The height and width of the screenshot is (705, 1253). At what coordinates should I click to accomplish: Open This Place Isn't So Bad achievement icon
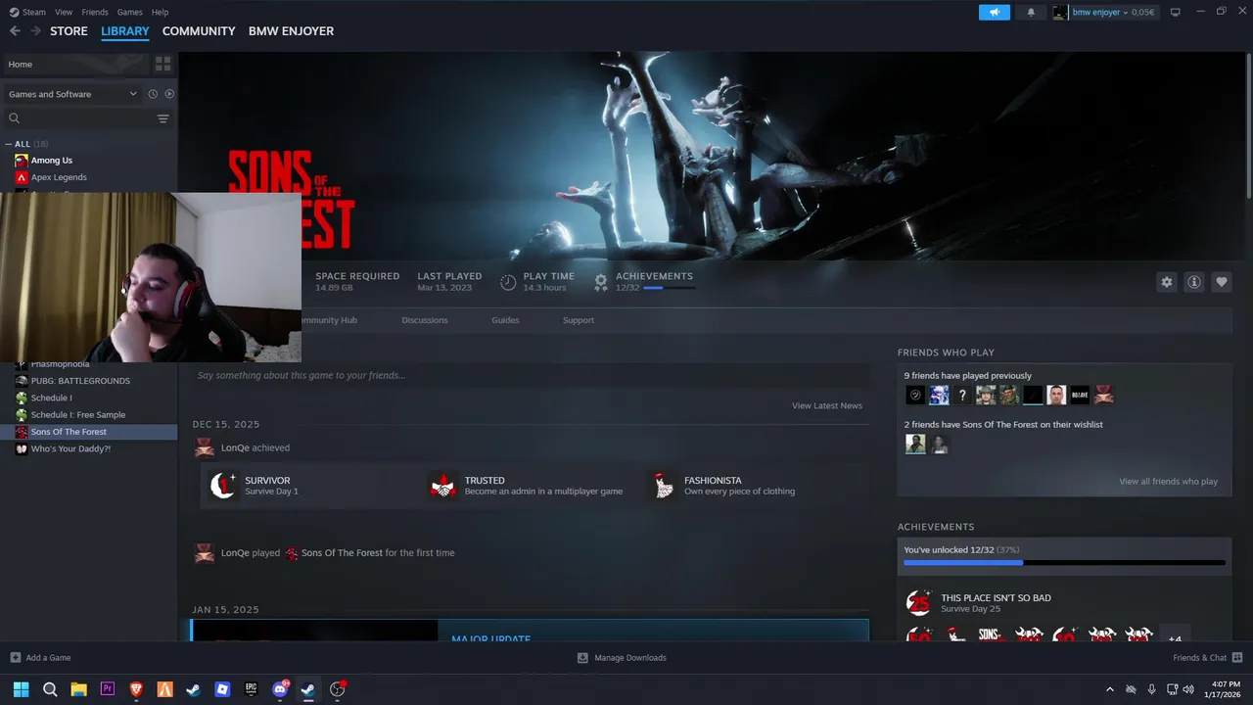pos(918,602)
